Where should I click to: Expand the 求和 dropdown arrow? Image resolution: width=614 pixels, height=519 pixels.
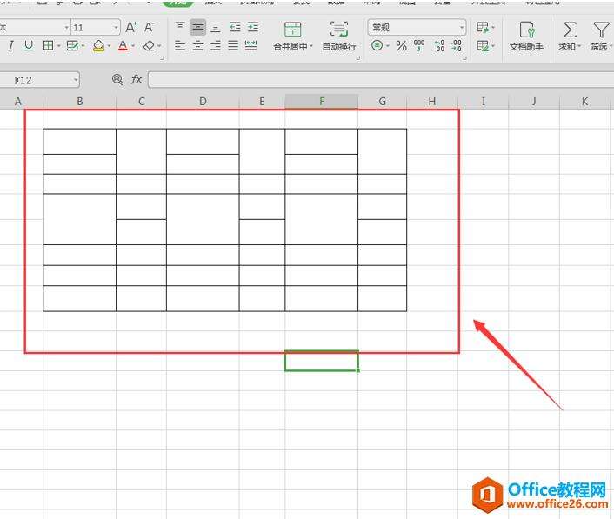click(579, 47)
